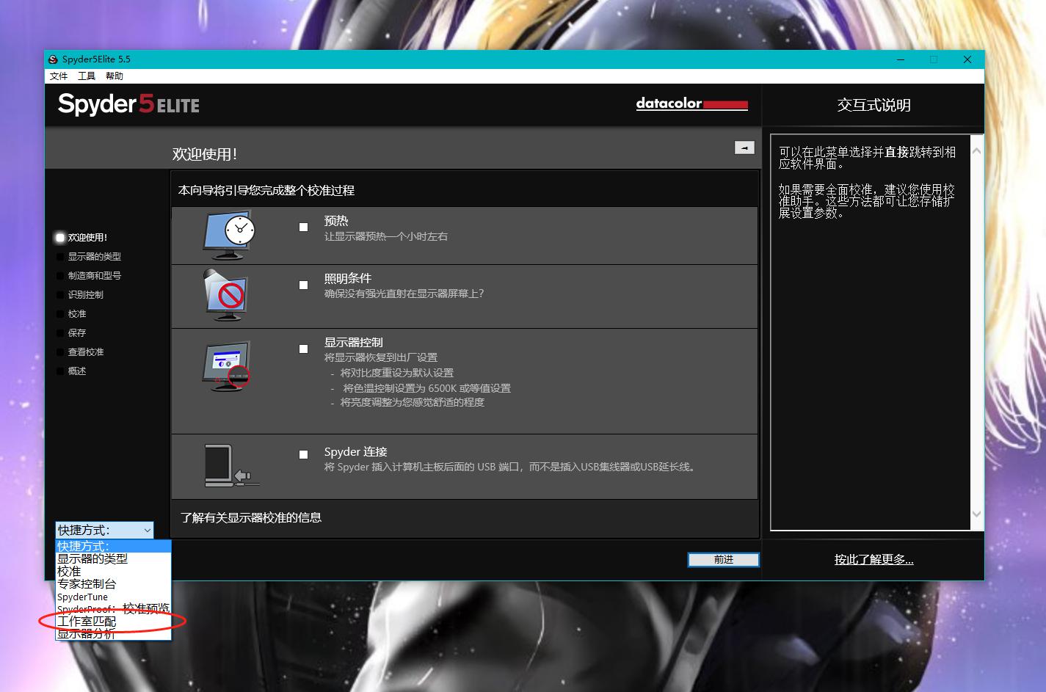1046x692 pixels.
Task: Click the datacolor logo
Action: click(x=691, y=104)
